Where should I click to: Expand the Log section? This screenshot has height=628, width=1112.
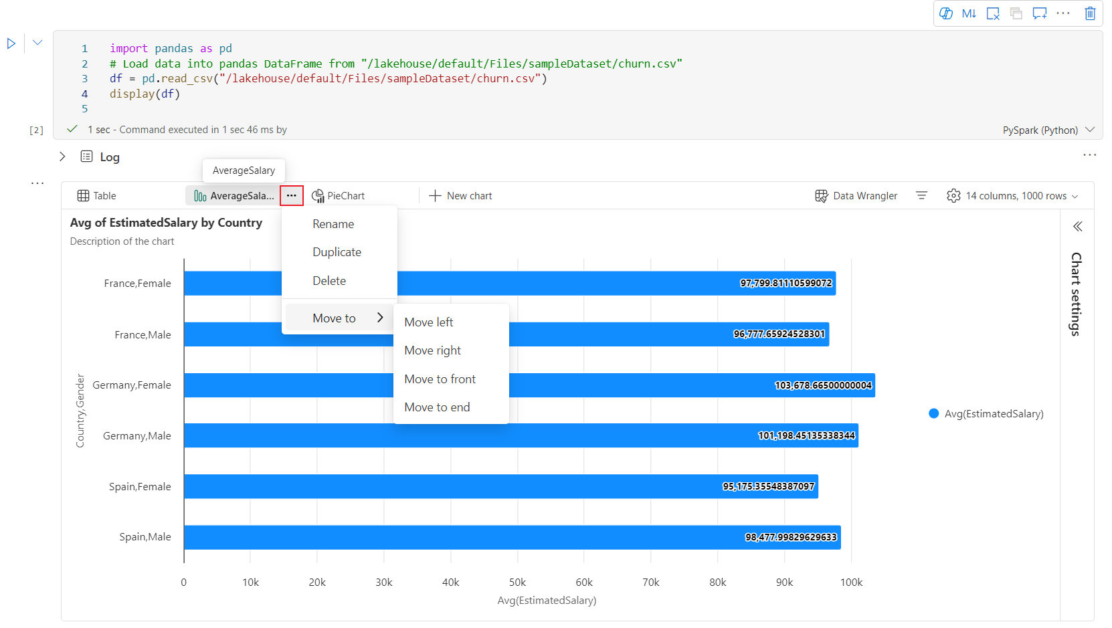click(x=62, y=156)
